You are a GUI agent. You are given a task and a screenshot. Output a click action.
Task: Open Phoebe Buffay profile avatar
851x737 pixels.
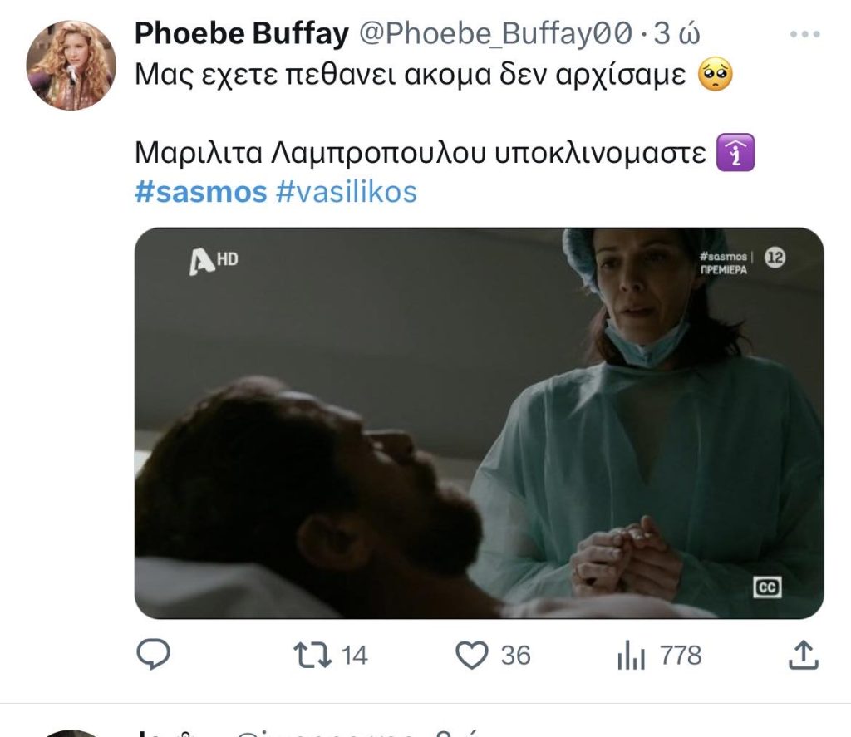pyautogui.click(x=71, y=65)
